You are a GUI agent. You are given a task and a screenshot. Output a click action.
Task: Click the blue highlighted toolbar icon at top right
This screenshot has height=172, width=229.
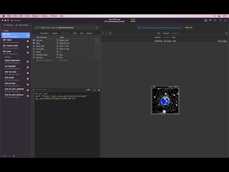pos(215,21)
